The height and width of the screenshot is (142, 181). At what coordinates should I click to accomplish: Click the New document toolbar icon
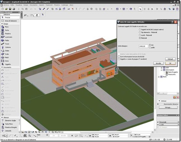3,9
